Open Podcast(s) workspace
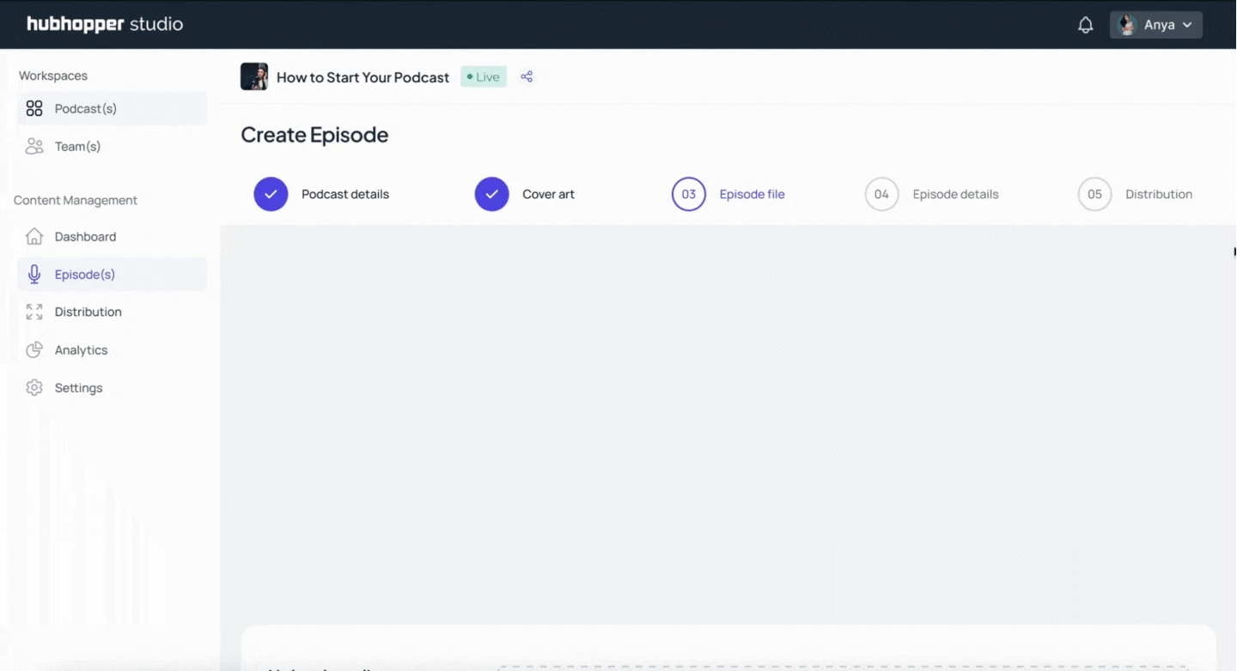The width and height of the screenshot is (1237, 671). [x=112, y=108]
